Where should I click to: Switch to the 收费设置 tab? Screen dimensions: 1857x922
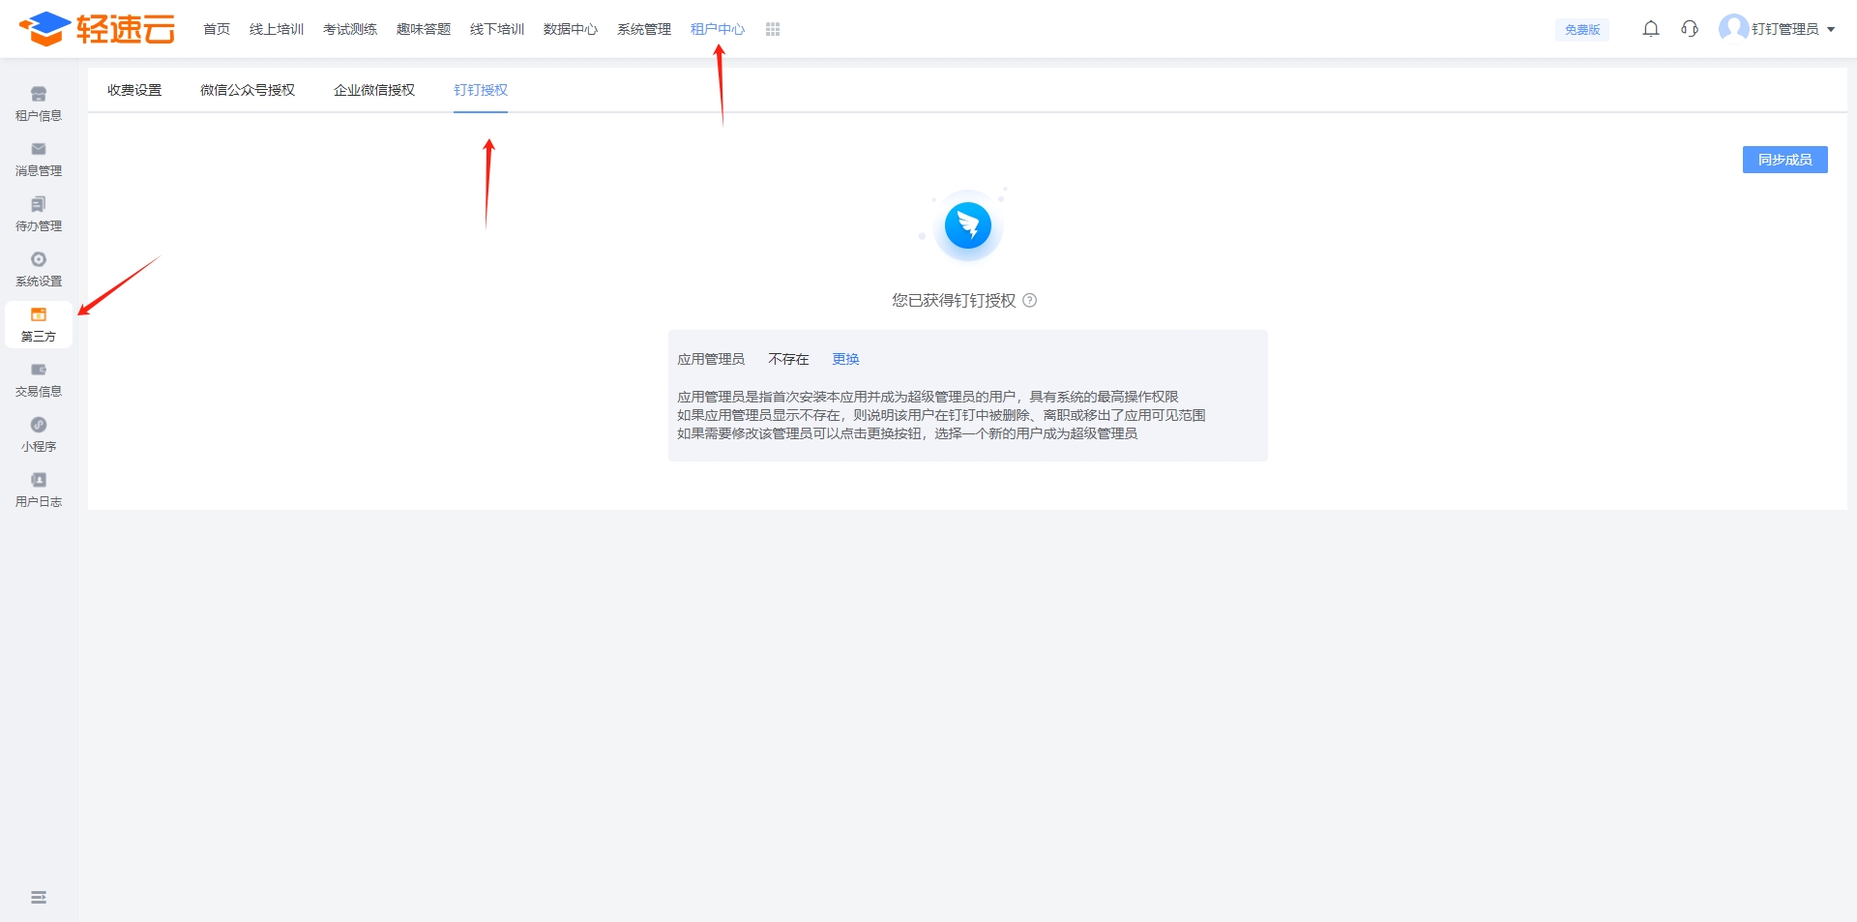coord(134,90)
